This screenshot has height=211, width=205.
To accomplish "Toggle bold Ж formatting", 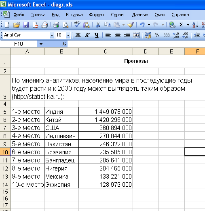I will coord(78,35).
